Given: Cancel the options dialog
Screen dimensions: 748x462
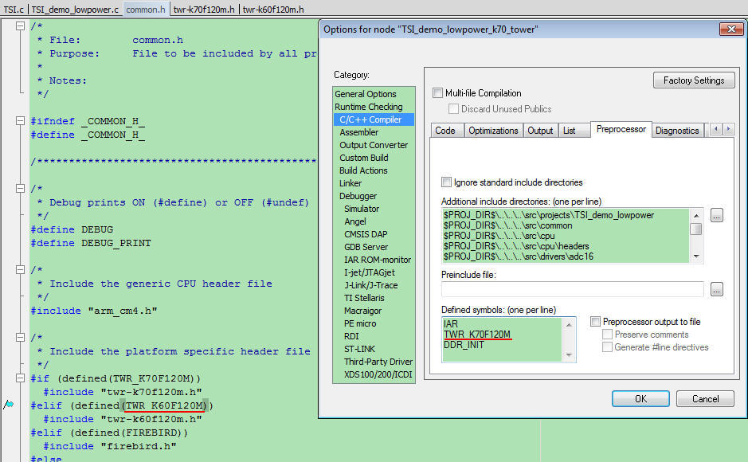Looking at the screenshot, I should tap(705, 398).
